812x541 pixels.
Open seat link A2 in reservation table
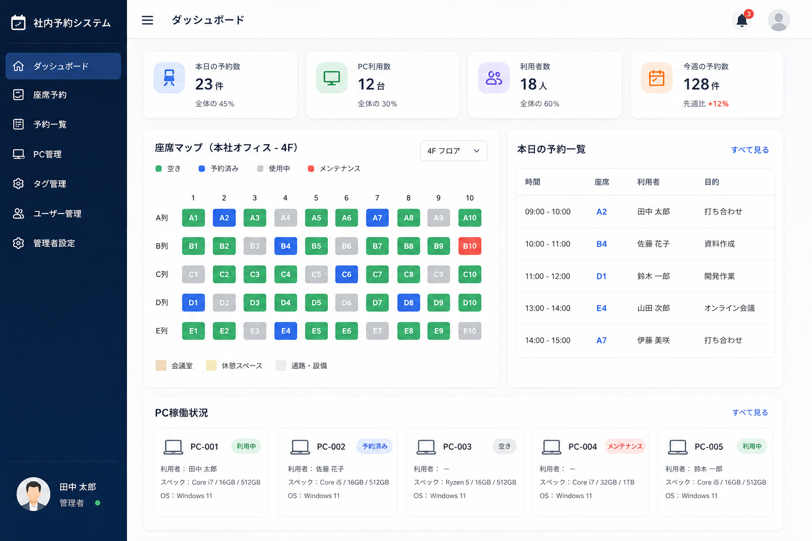tap(602, 212)
